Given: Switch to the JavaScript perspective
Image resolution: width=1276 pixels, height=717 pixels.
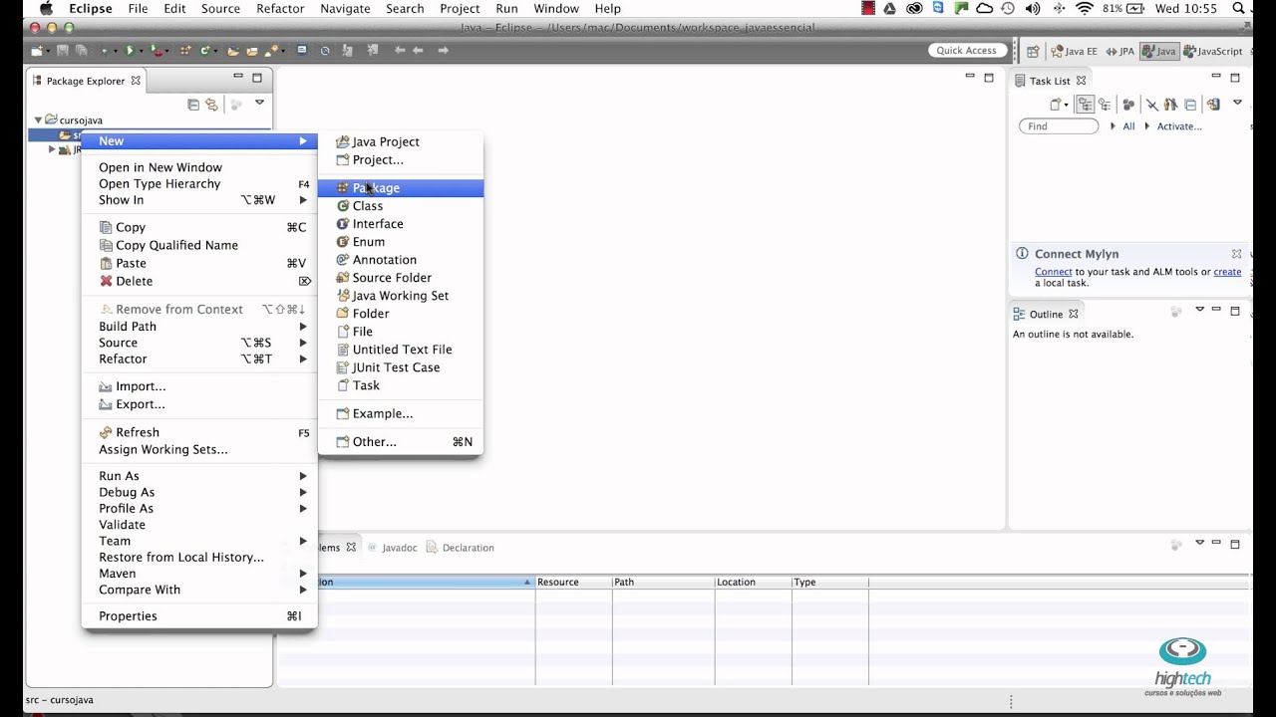Looking at the screenshot, I should pos(1213,51).
